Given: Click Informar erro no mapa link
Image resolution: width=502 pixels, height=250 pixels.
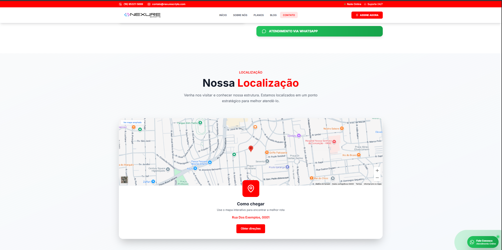Looking at the screenshot, I should pyautogui.click(x=372, y=184).
